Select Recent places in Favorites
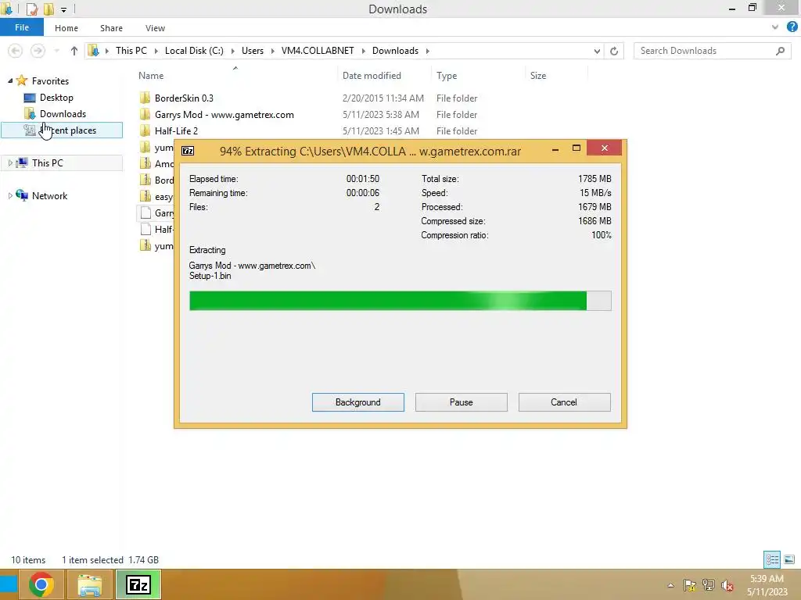The height and width of the screenshot is (600, 801). point(62,130)
